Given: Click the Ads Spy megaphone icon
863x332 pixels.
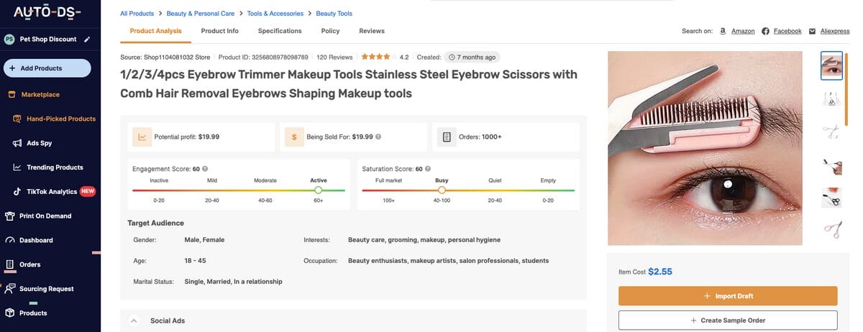Looking at the screenshot, I should (x=17, y=143).
